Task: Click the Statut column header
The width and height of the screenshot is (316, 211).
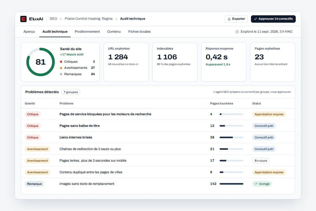Action: tap(256, 103)
